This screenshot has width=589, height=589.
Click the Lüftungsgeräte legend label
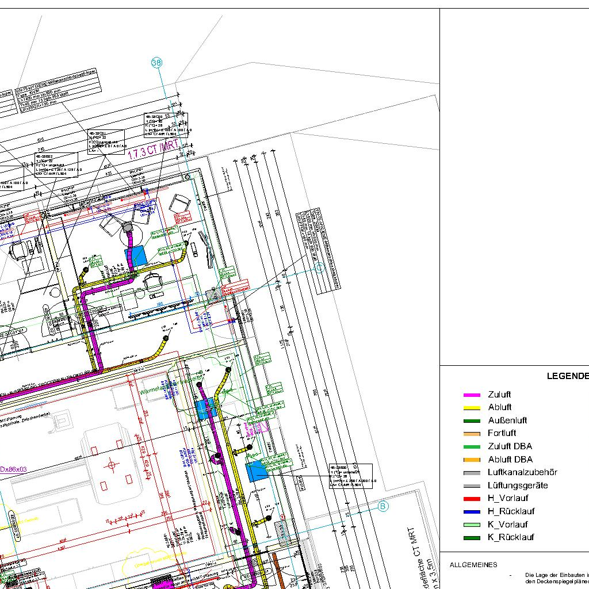518,485
